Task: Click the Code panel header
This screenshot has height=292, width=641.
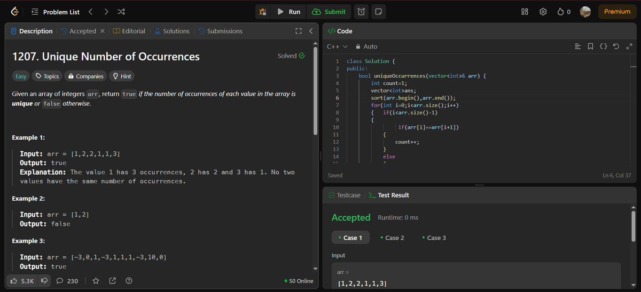Action: (x=339, y=31)
